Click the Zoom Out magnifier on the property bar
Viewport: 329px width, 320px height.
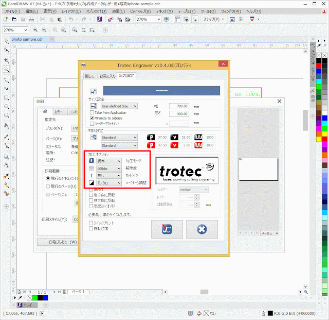[x=44, y=30]
